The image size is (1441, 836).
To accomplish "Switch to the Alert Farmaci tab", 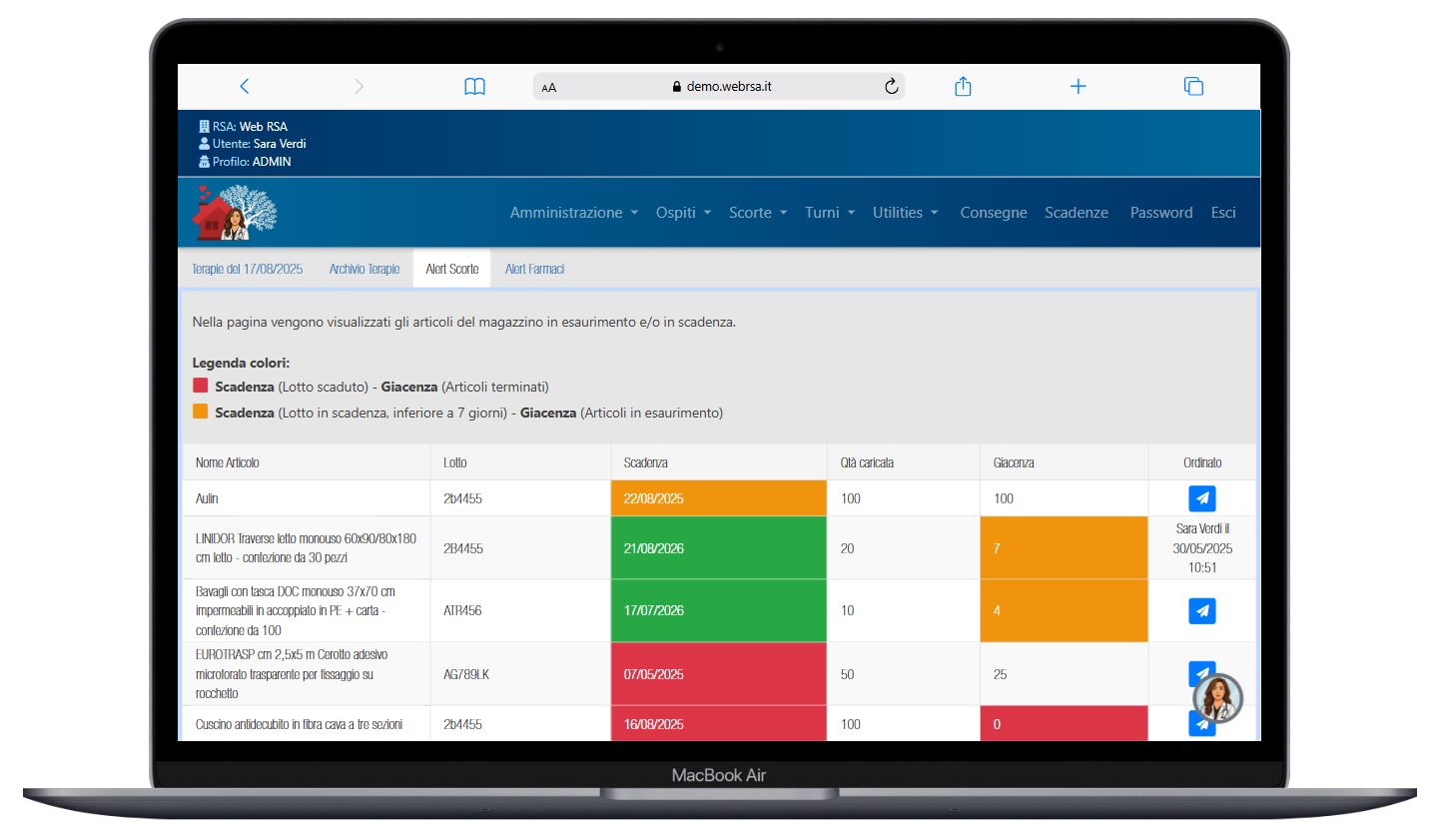I will coord(534,270).
